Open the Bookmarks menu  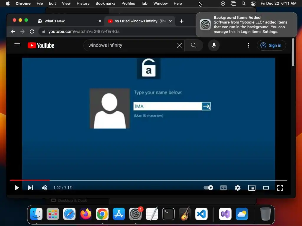point(105,4)
